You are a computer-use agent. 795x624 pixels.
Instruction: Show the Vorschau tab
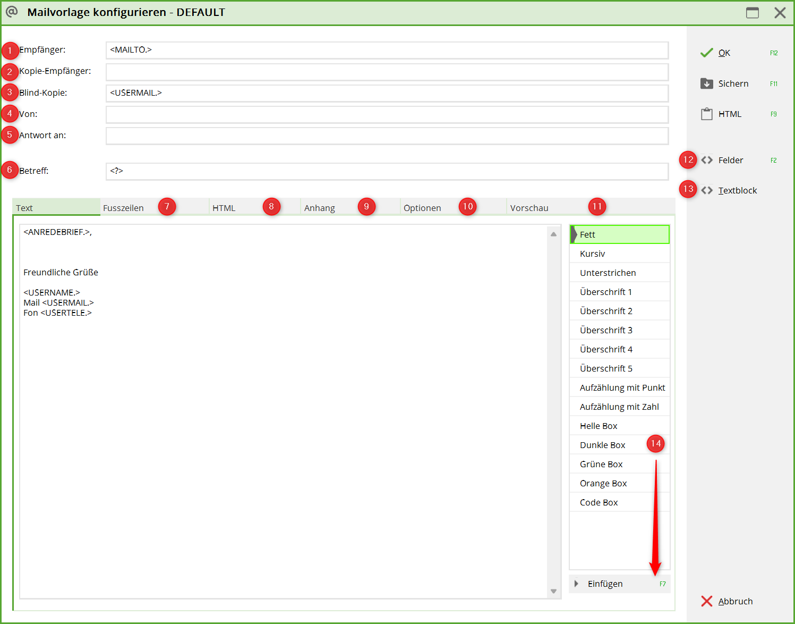pyautogui.click(x=529, y=208)
